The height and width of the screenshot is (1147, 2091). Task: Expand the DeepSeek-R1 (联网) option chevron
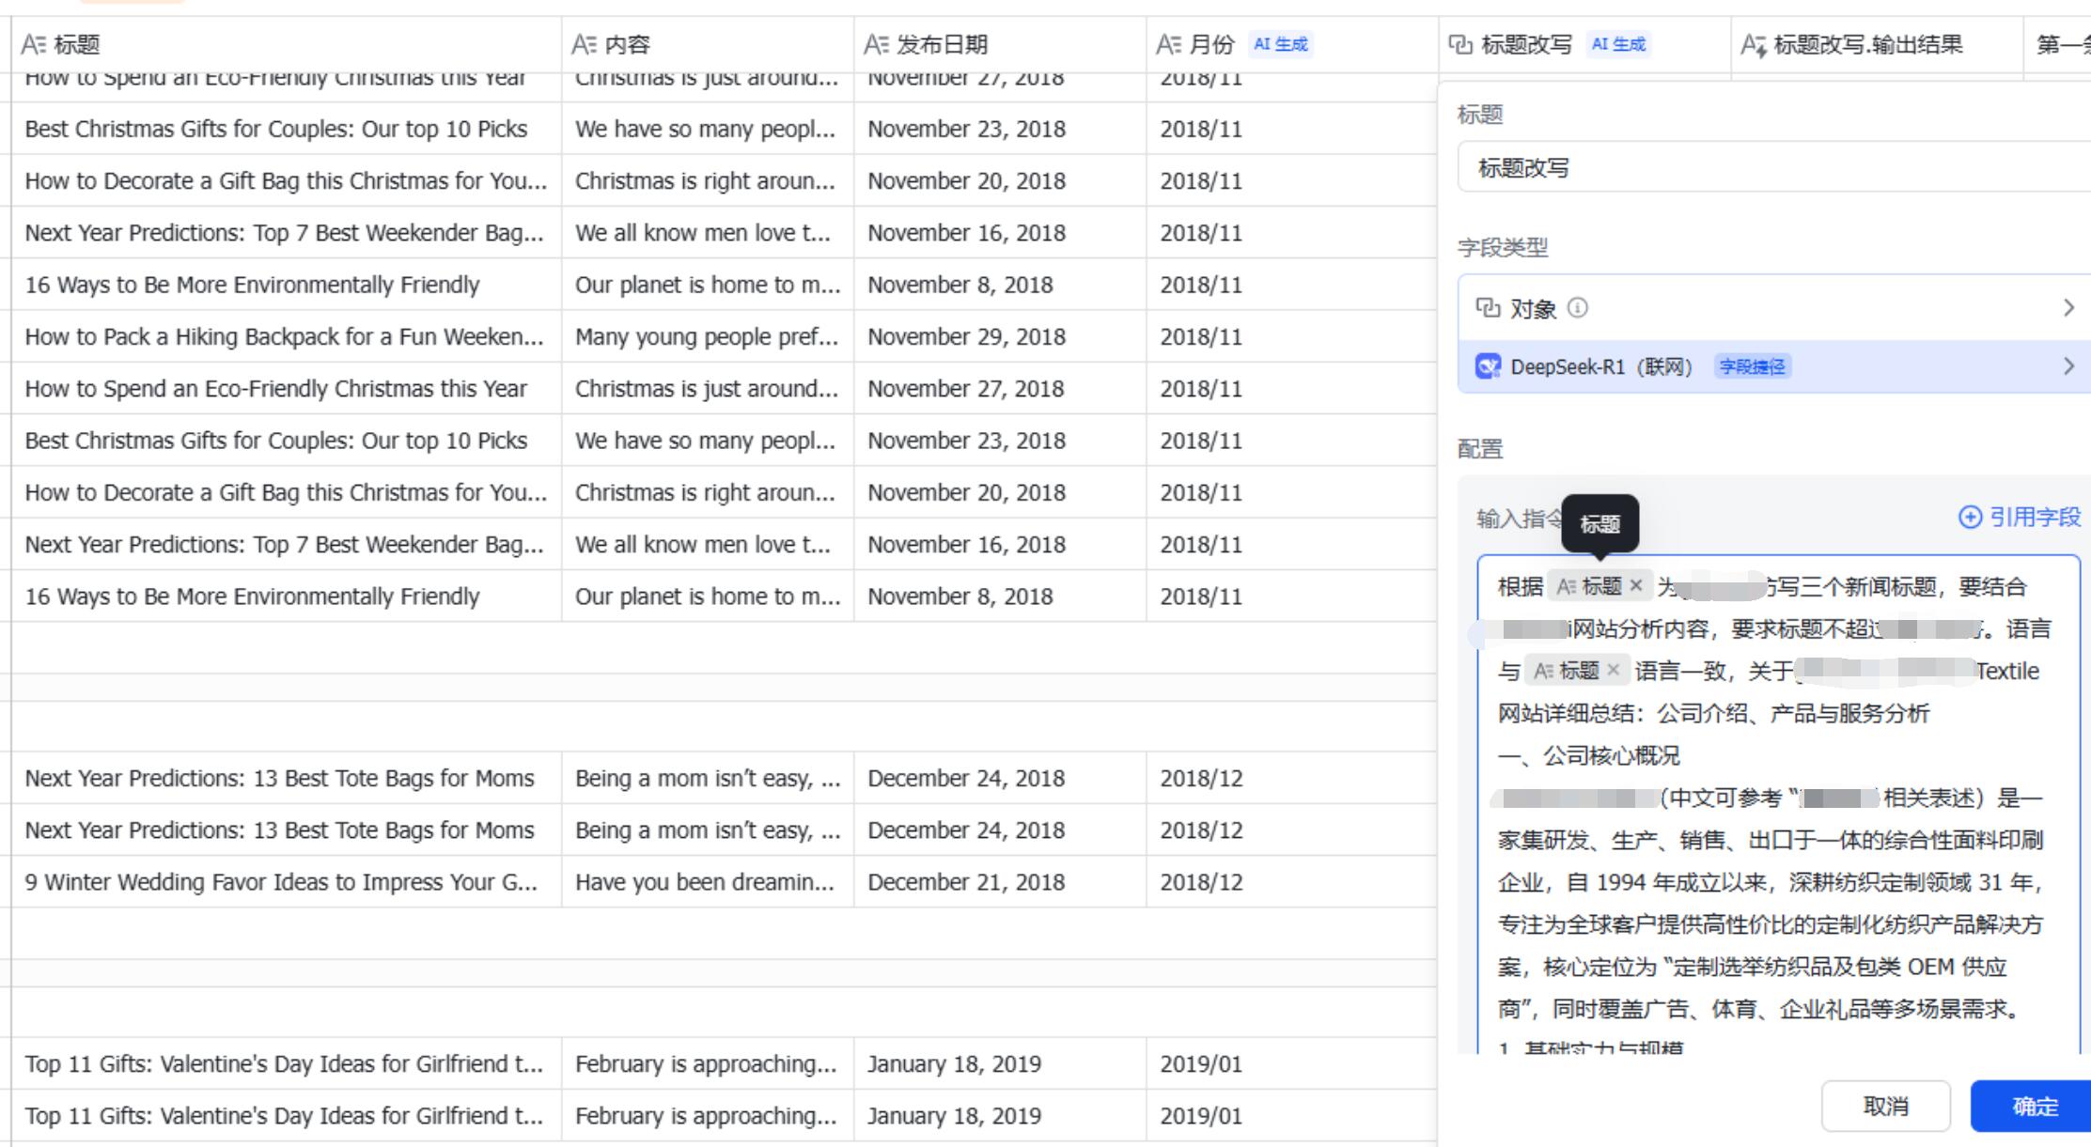tap(2068, 366)
